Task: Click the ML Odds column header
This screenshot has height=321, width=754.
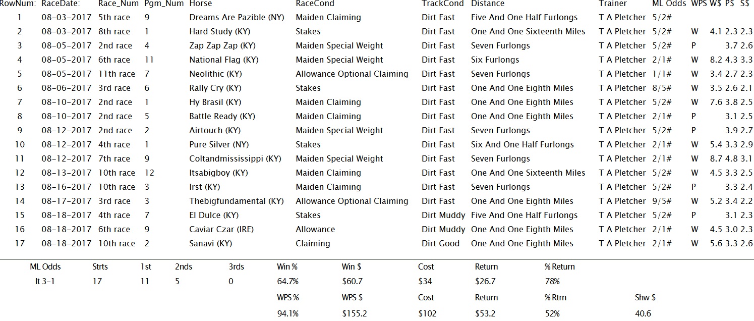Action: click(x=669, y=4)
